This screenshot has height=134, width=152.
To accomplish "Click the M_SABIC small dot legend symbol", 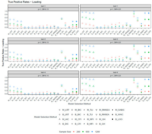I will [x=112, y=110].
